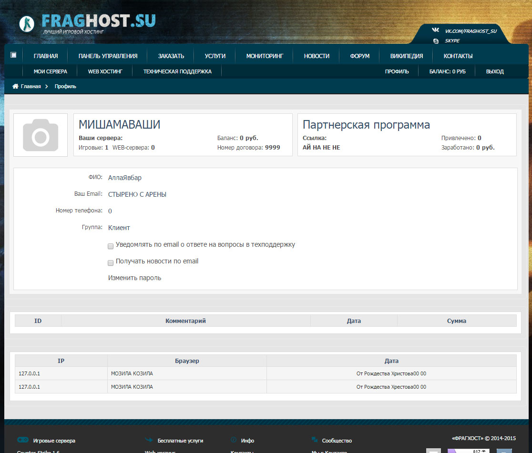Screen dimensions: 532x453
Task: Open ТЕХНИЧЕСКАЯ ПОДДЕРЖКА section
Action: (177, 71)
